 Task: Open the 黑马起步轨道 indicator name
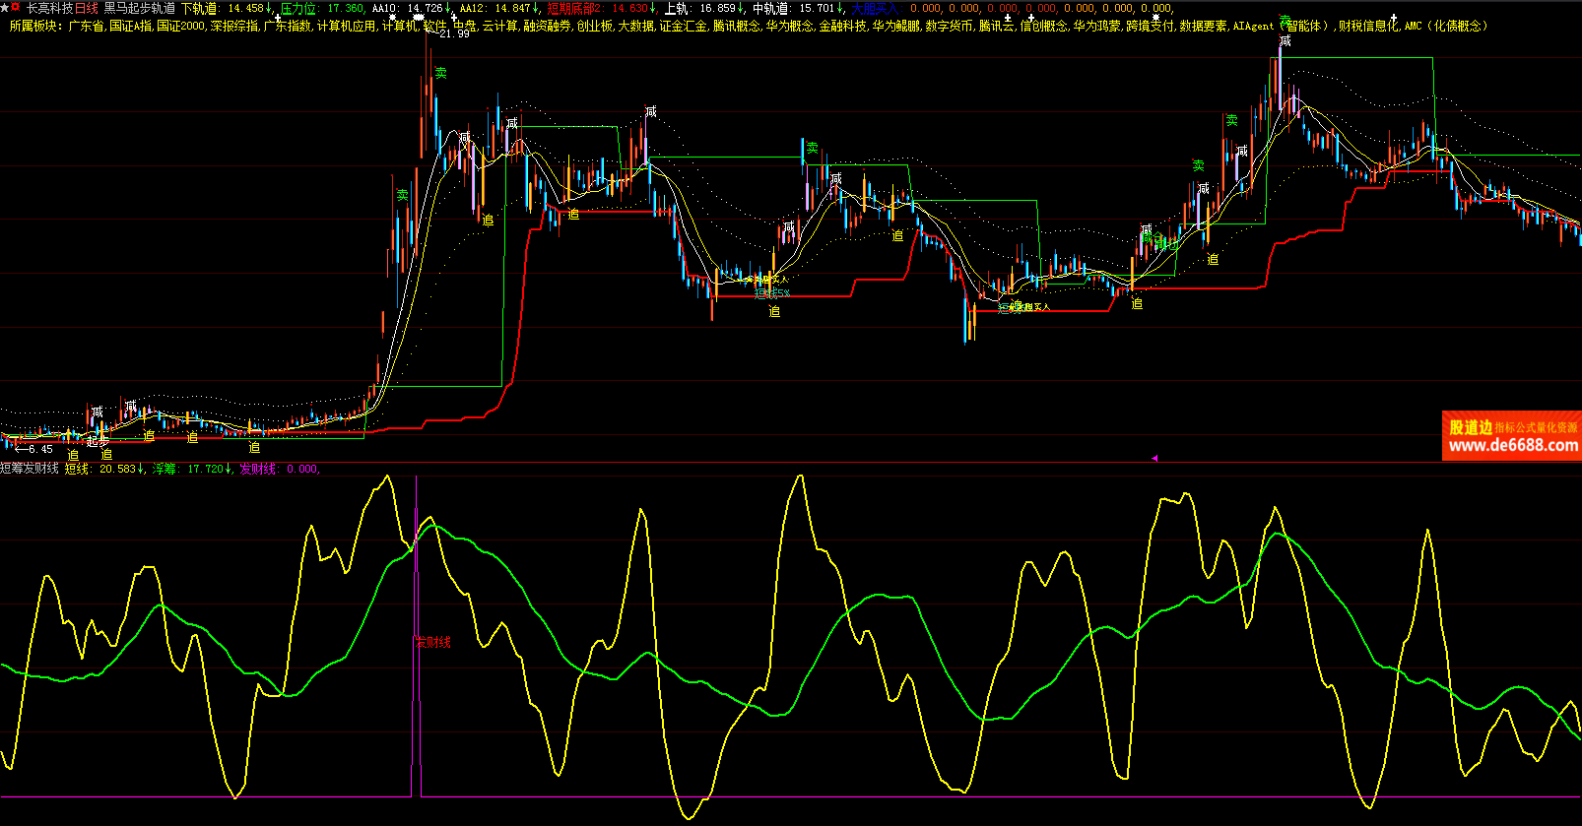tap(139, 8)
